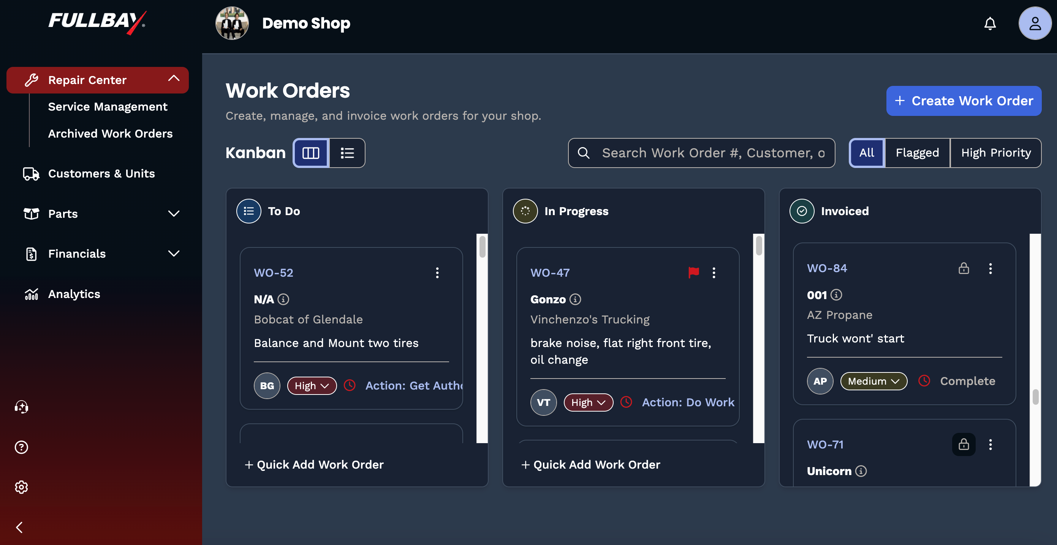Open work order WO-71

click(x=825, y=444)
